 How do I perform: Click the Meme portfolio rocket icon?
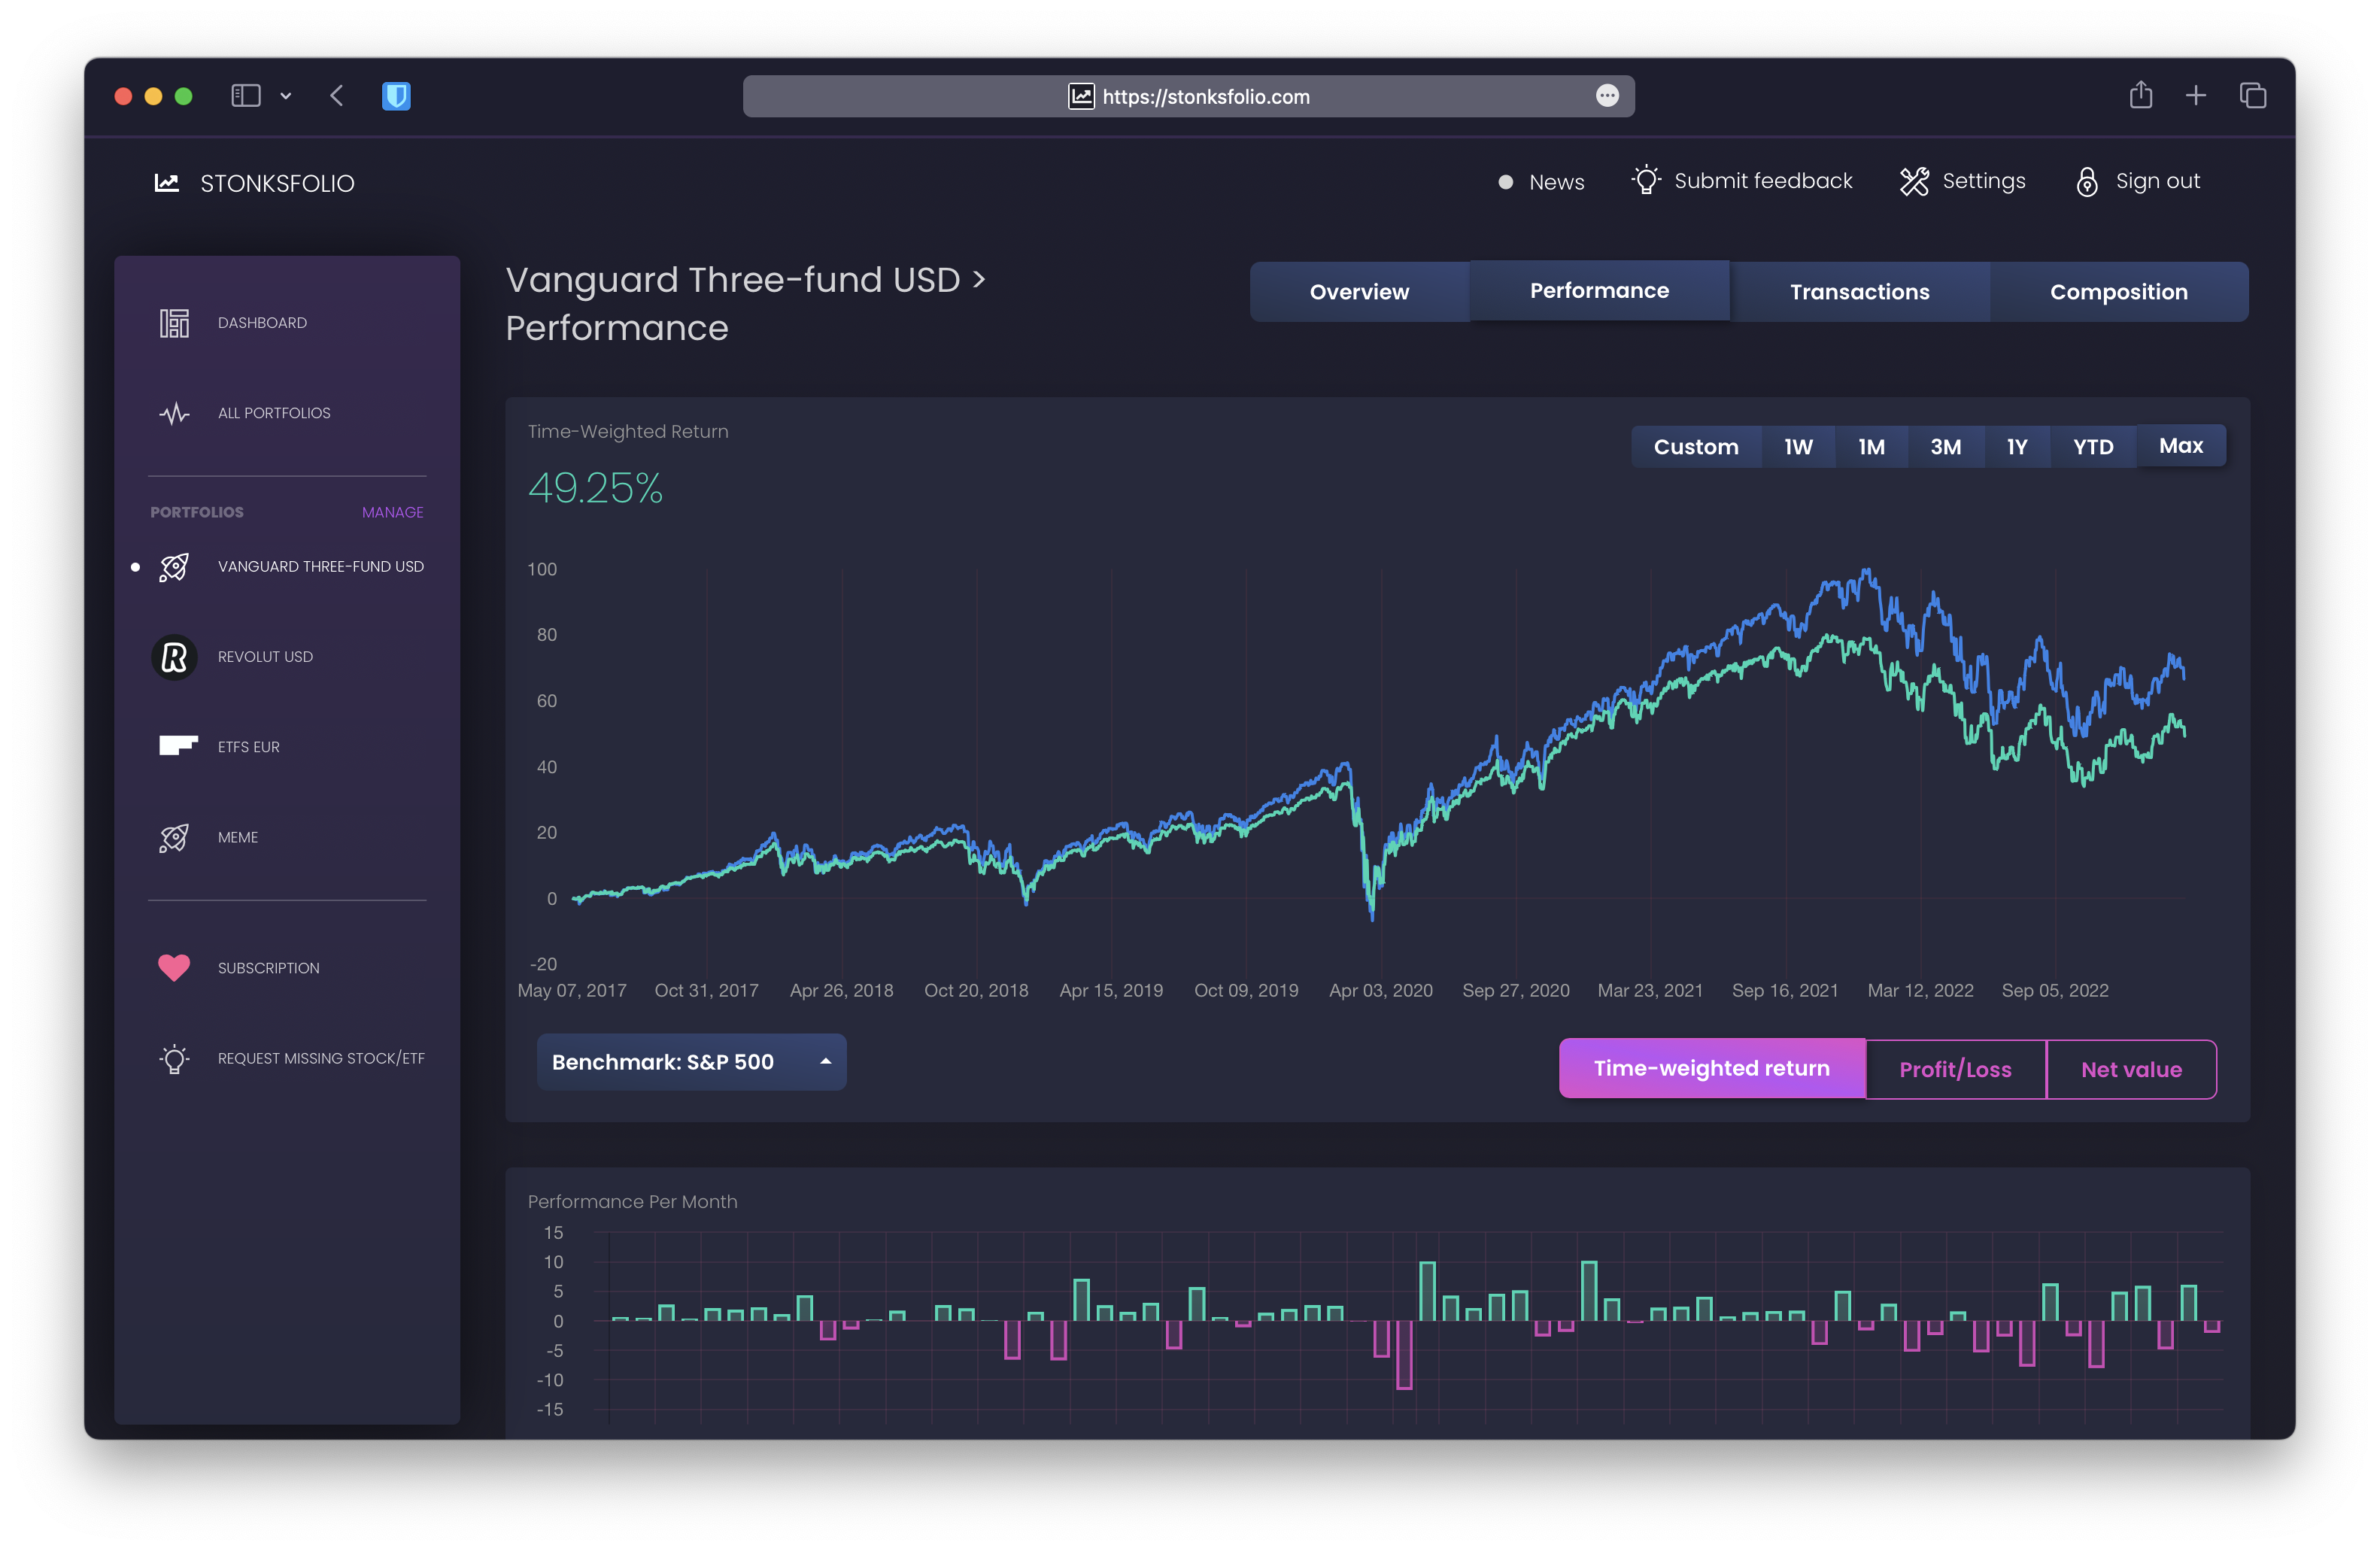(174, 838)
